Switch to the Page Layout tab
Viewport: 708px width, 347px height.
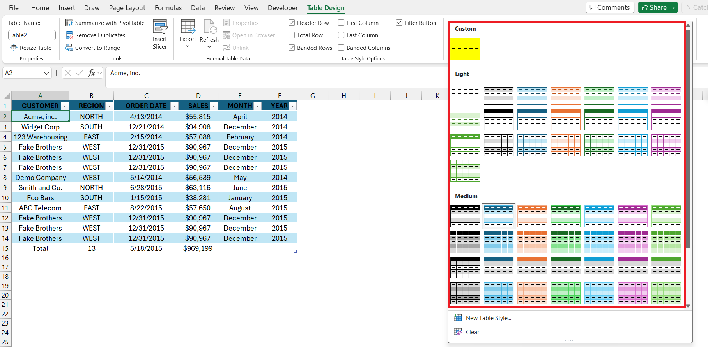coord(127,8)
